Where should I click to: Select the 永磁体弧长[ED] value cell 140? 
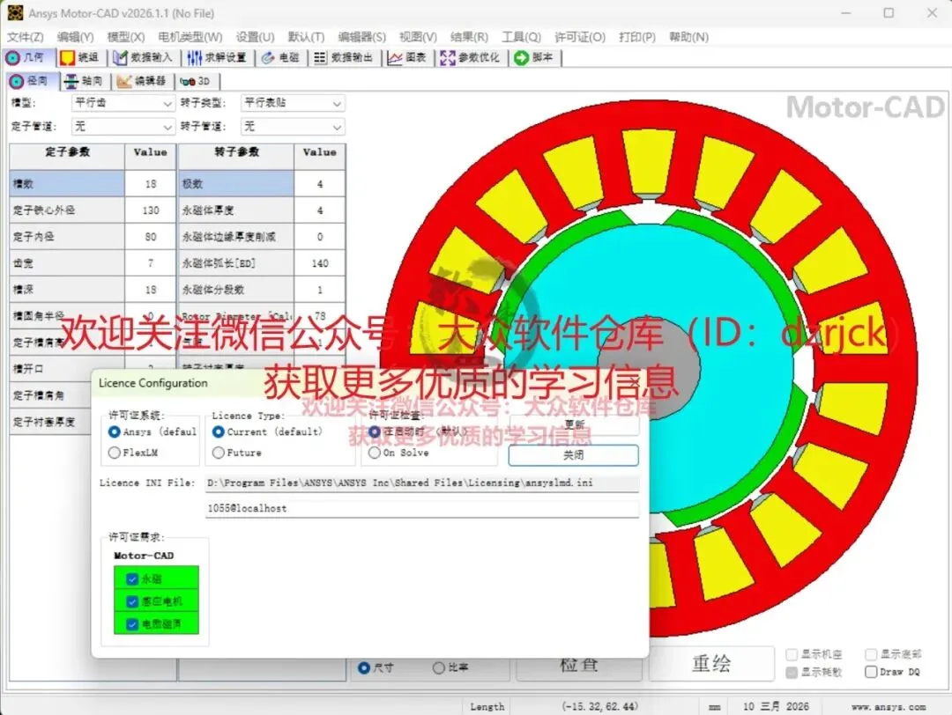coord(320,263)
